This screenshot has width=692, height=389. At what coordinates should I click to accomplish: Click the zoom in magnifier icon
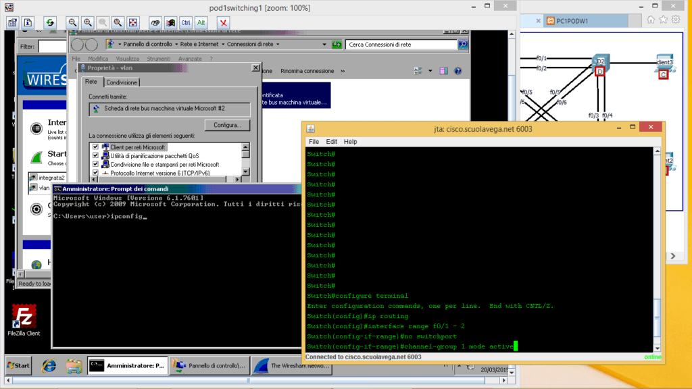pos(87,22)
